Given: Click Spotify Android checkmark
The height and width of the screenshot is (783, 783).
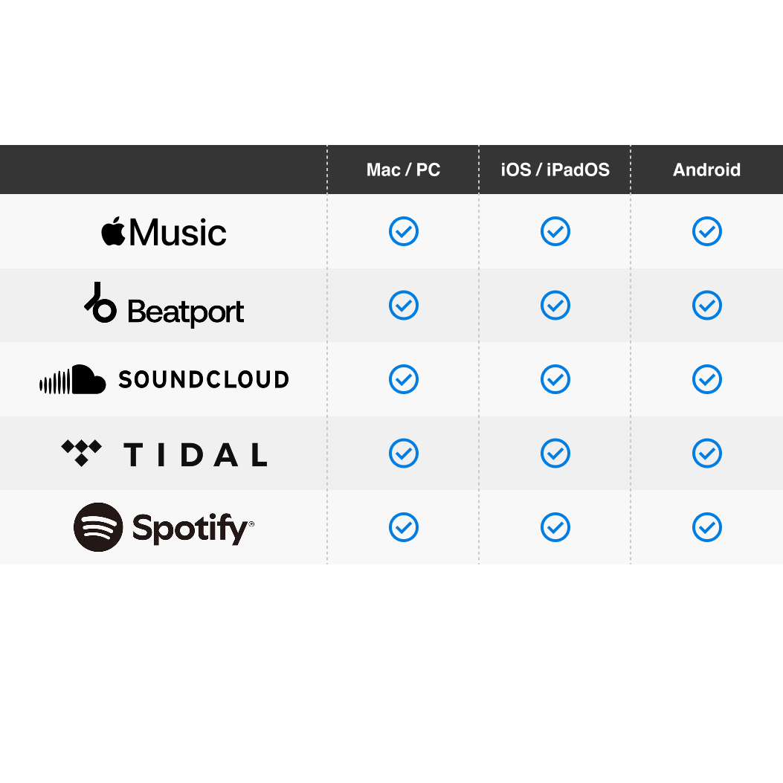Looking at the screenshot, I should coord(706,527).
